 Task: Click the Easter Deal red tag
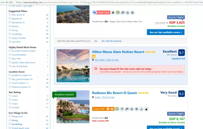click(x=103, y=12)
